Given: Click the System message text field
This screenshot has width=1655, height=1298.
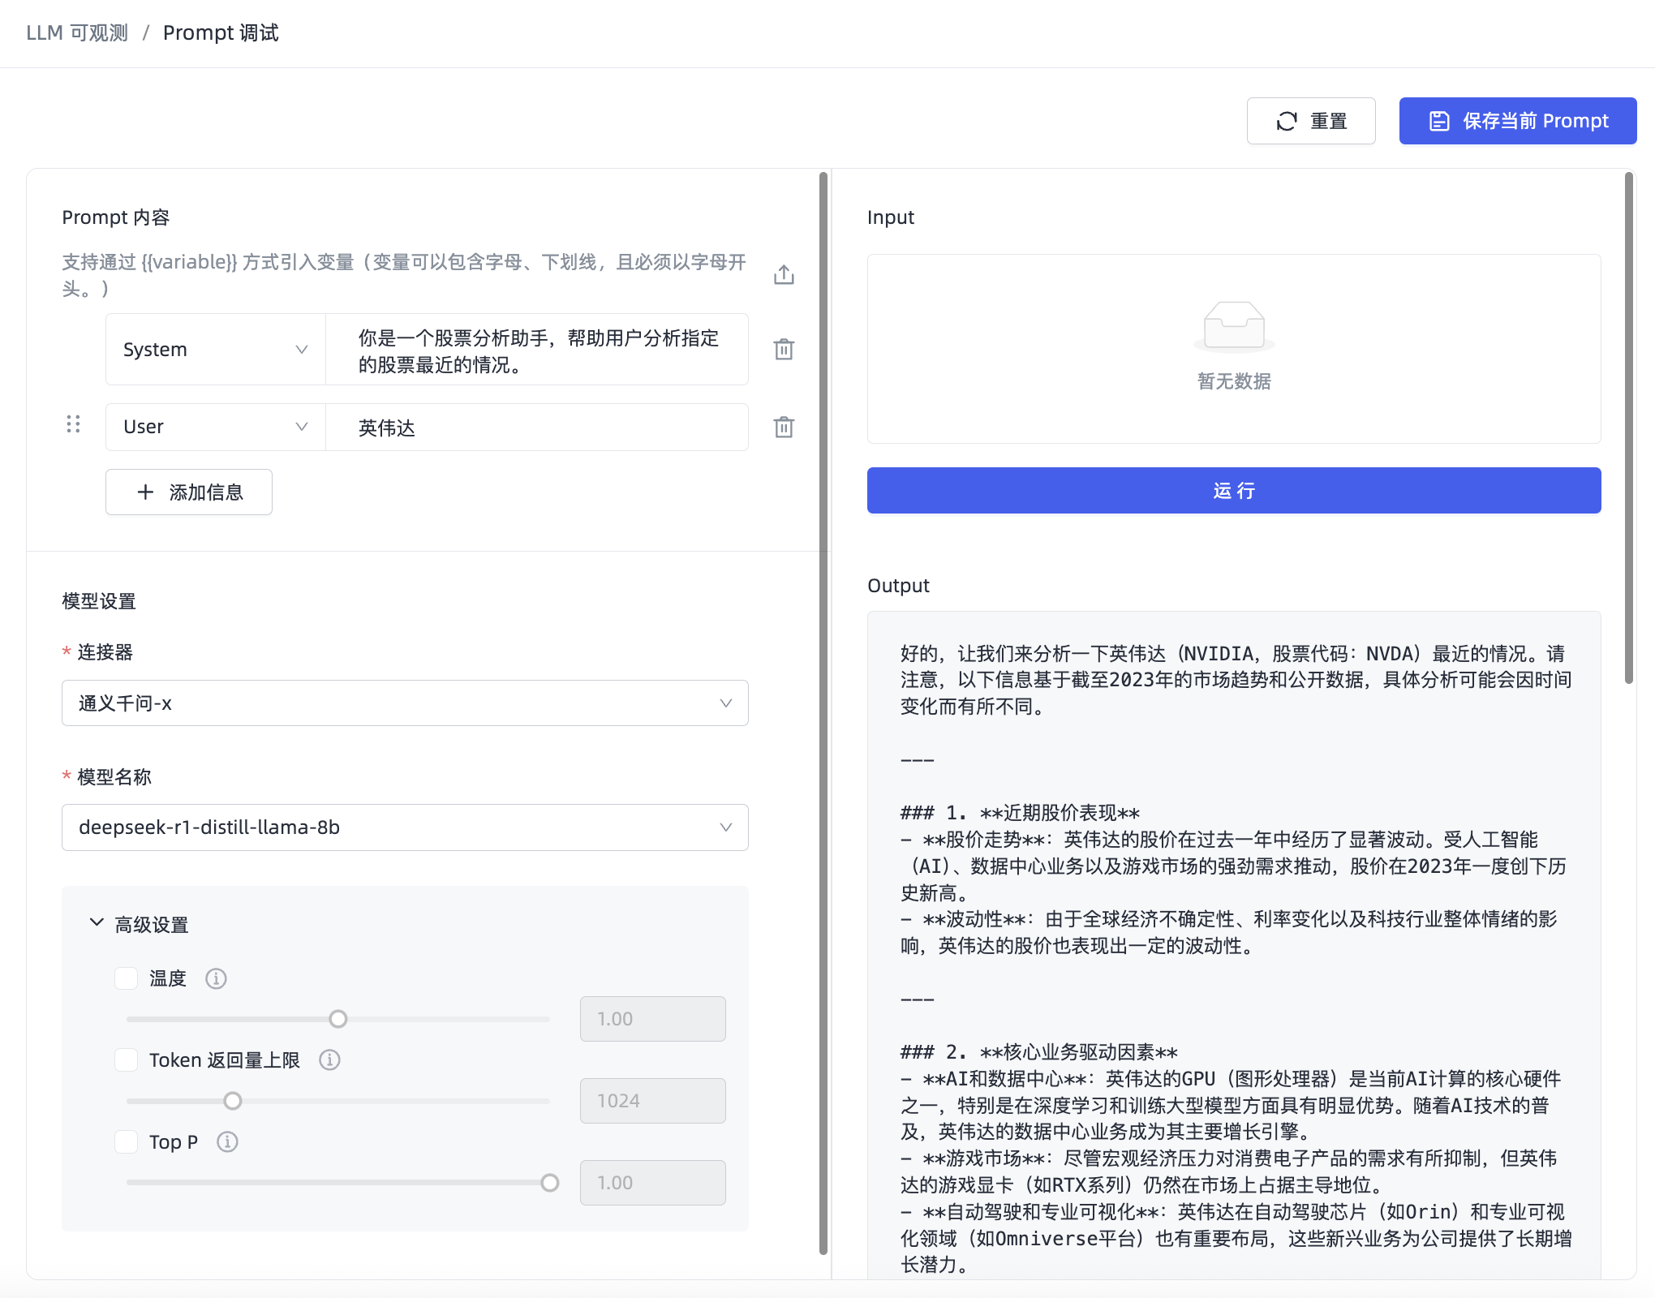Looking at the screenshot, I should 537,350.
